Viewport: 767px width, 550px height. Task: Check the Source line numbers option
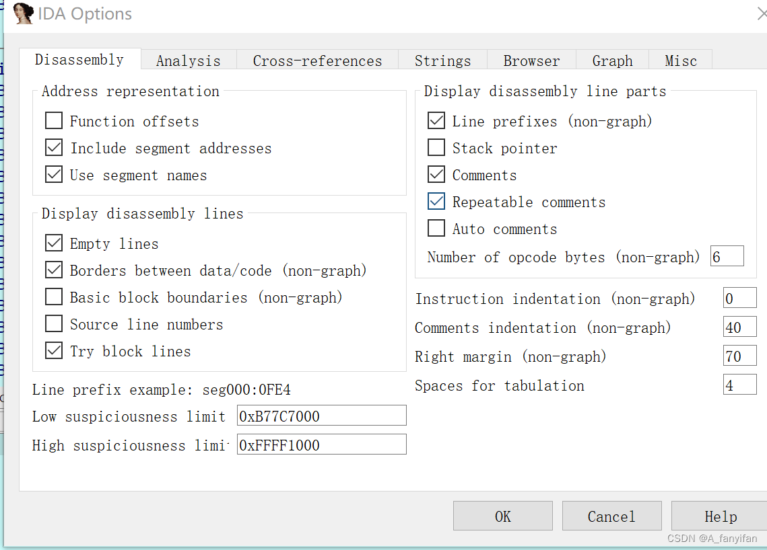pos(54,323)
